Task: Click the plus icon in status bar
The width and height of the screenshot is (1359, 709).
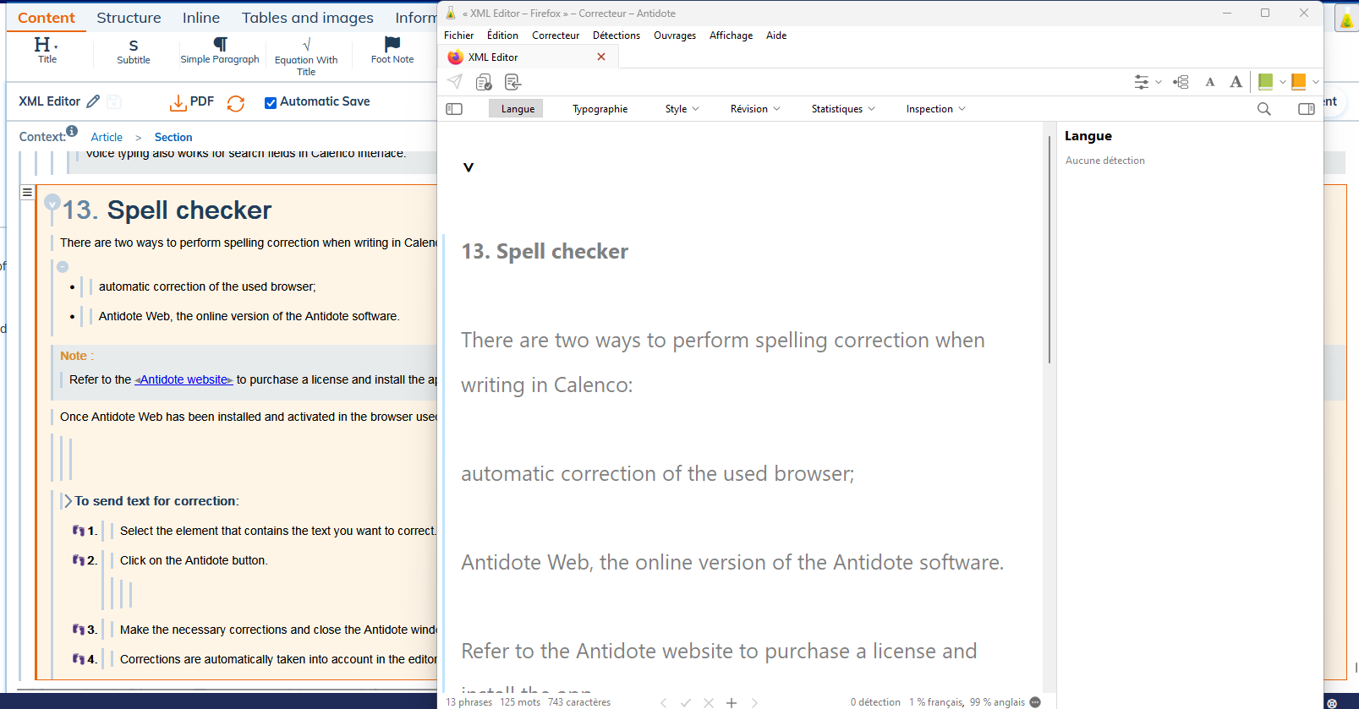Action: pos(732,702)
